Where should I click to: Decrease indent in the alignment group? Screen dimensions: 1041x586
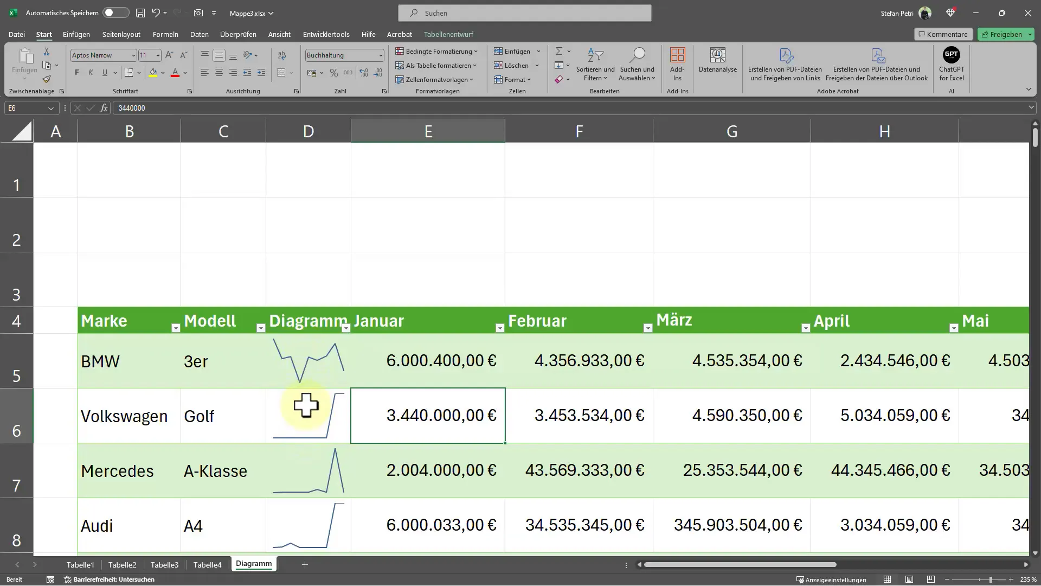pos(247,73)
